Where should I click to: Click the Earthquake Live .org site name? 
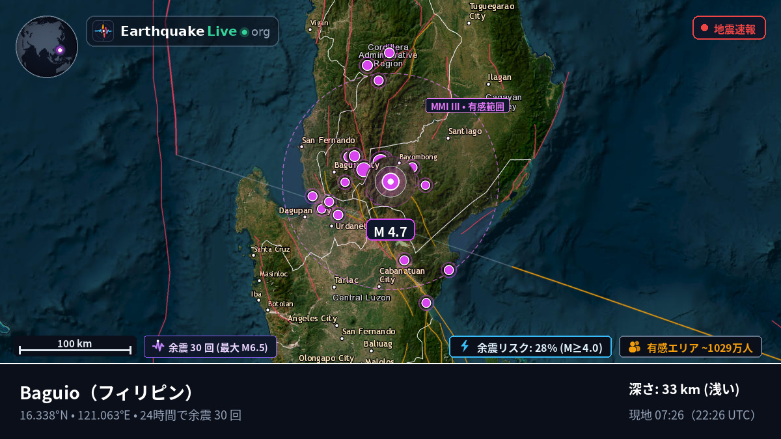(195, 31)
